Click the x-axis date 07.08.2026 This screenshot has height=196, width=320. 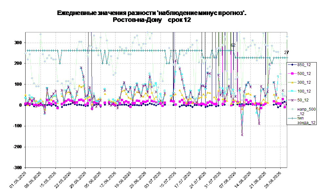(228, 180)
